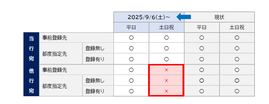Click the 当行宛 dark blue side label
The width and height of the screenshot is (269, 104).
(x=31, y=48)
